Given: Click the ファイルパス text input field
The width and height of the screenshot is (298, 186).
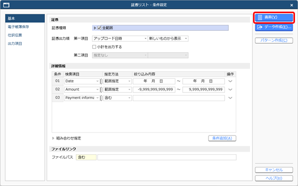Looking at the screenshot, I should (x=167, y=157).
